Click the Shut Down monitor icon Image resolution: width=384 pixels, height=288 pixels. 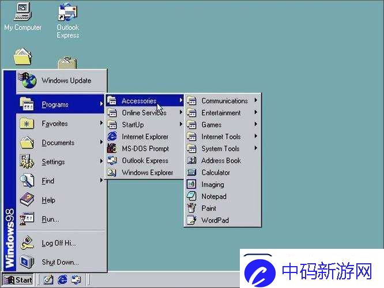tap(27, 262)
